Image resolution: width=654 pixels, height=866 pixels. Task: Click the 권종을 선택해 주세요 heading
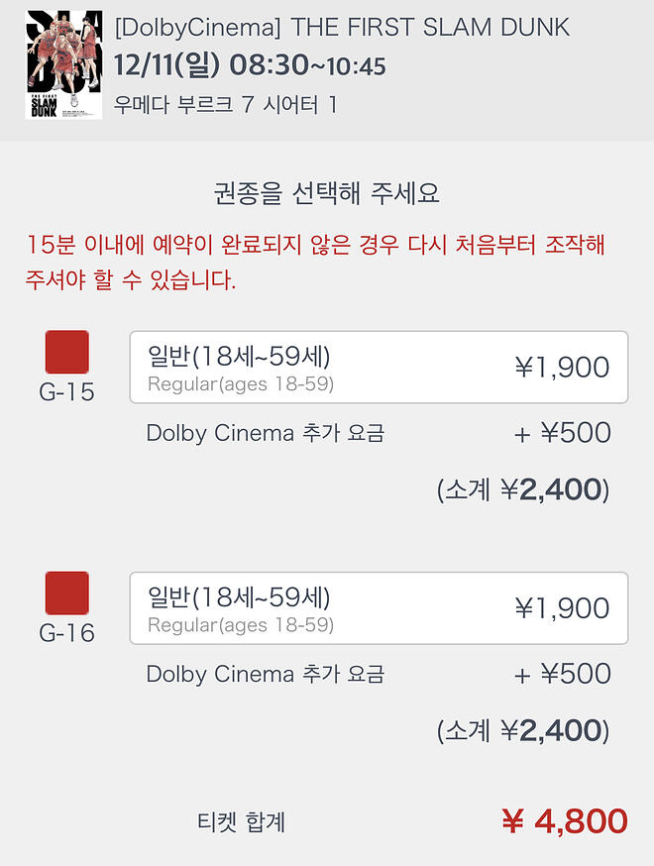point(327,192)
